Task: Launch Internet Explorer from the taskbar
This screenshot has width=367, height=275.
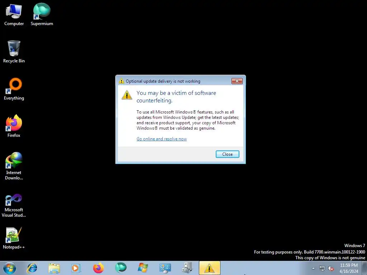Action: pos(32,268)
